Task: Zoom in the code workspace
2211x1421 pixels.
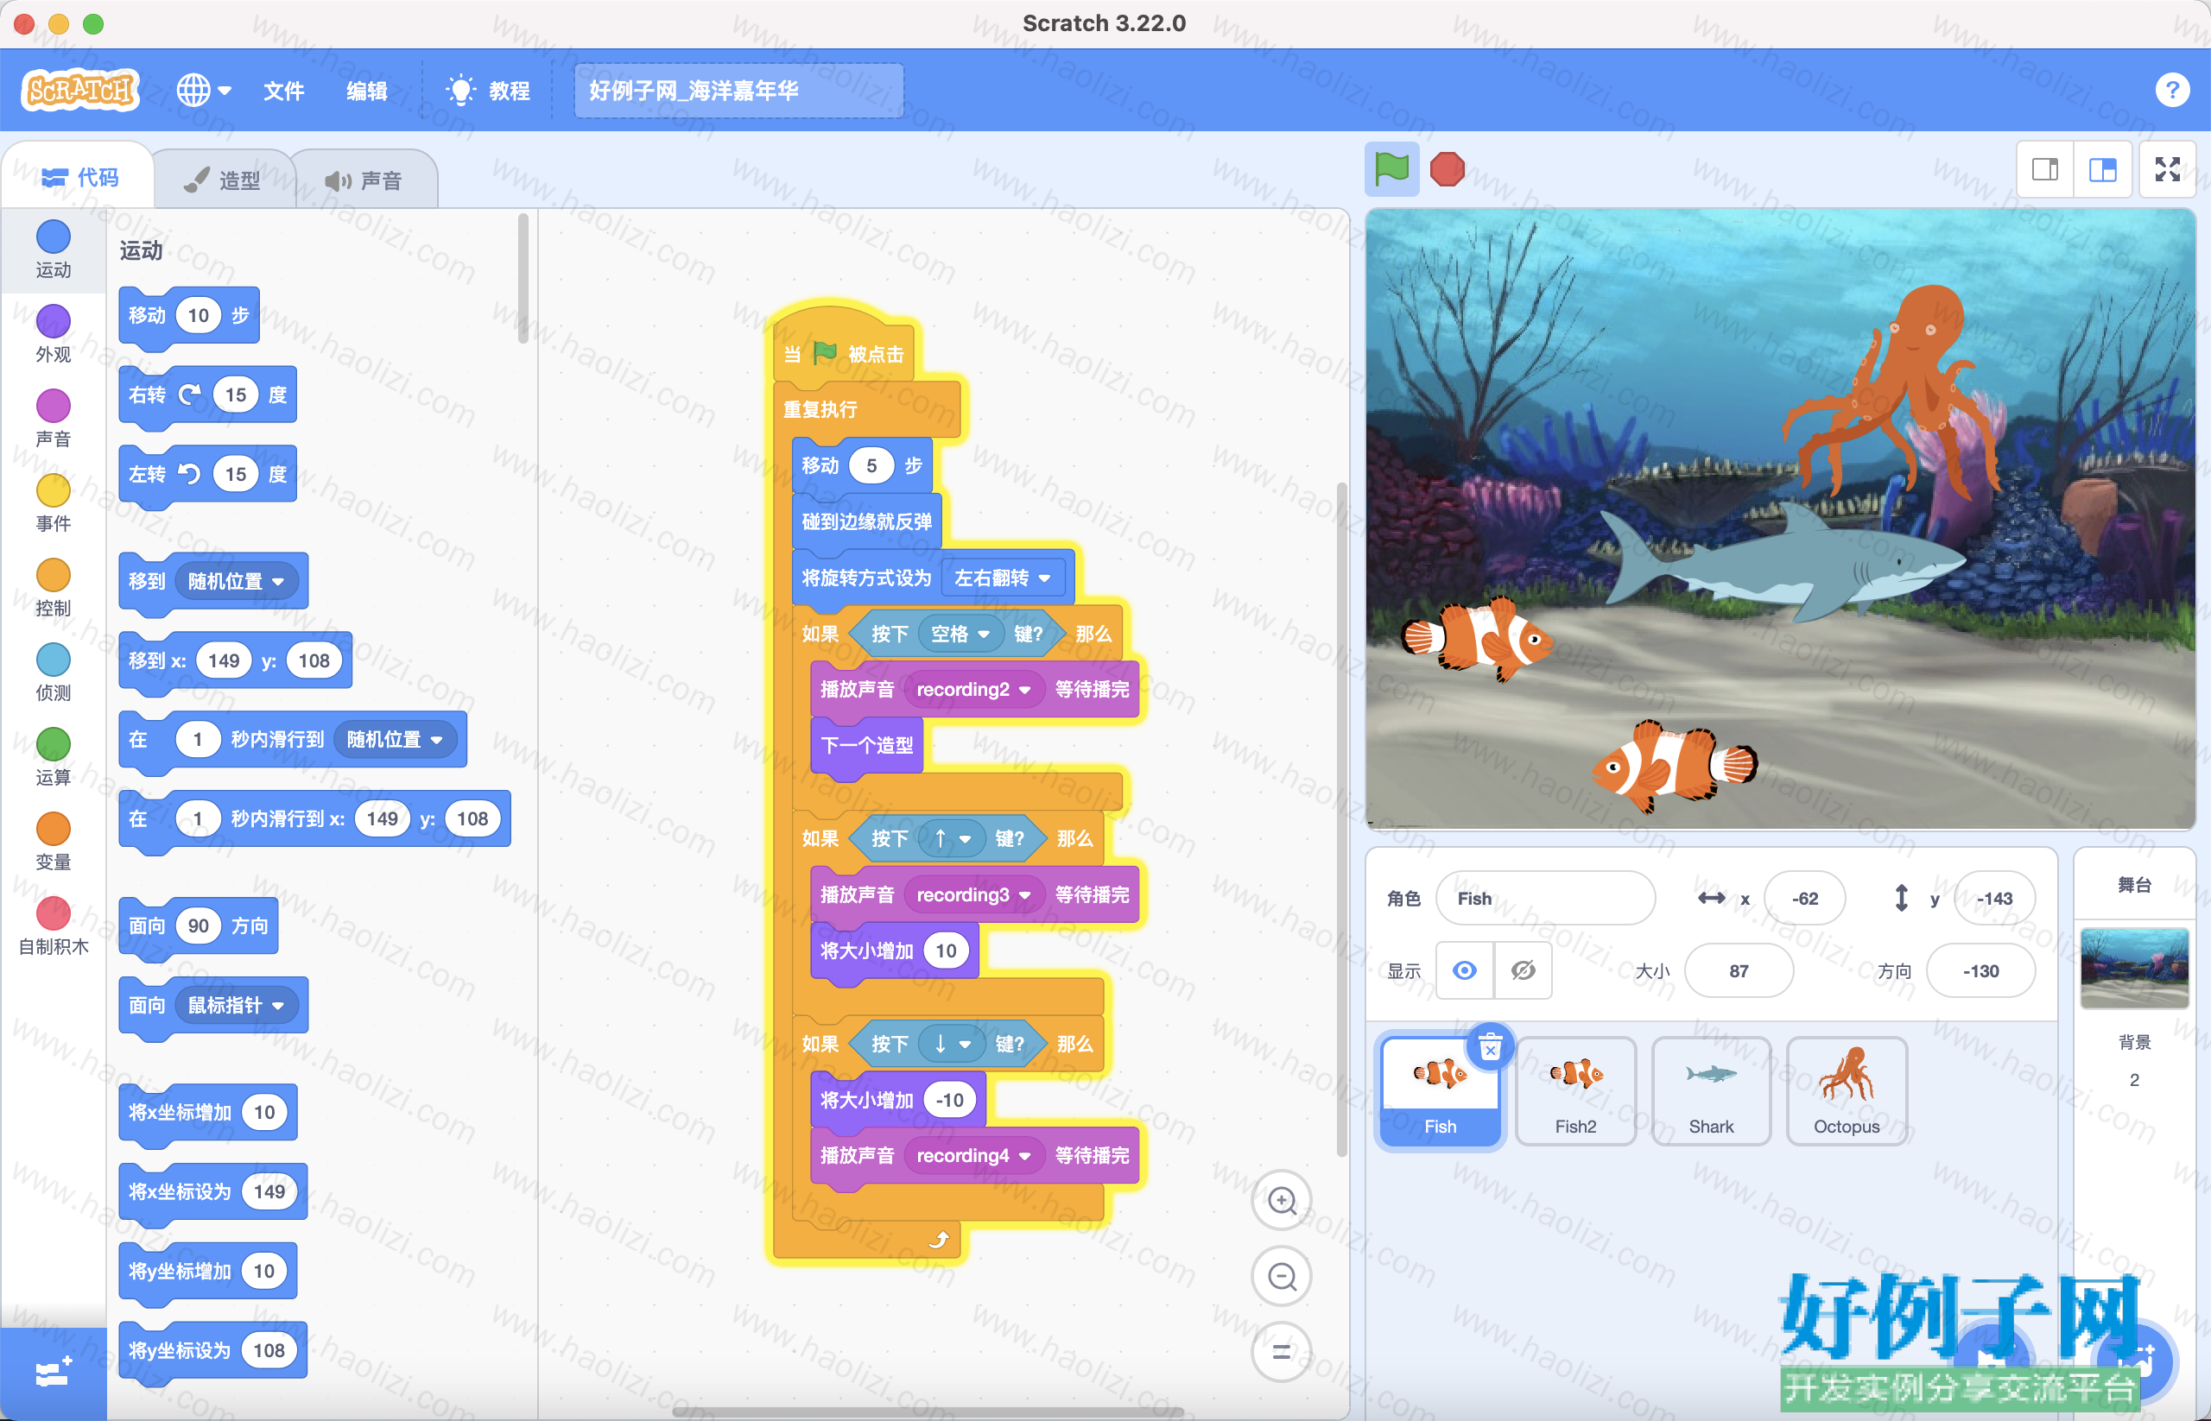Action: click(1282, 1201)
